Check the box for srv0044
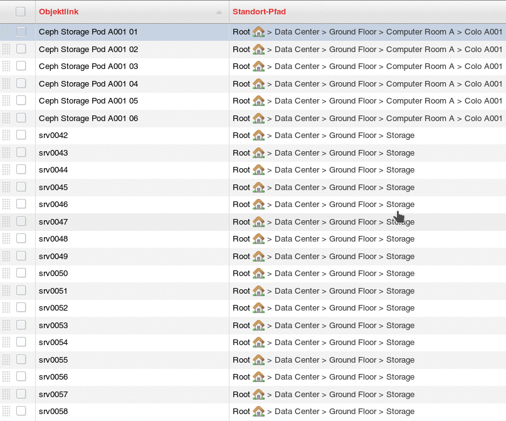This screenshot has width=506, height=421. click(21, 170)
